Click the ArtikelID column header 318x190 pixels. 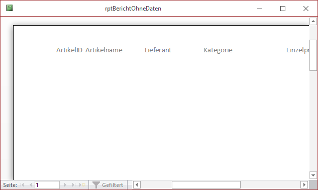(x=69, y=50)
